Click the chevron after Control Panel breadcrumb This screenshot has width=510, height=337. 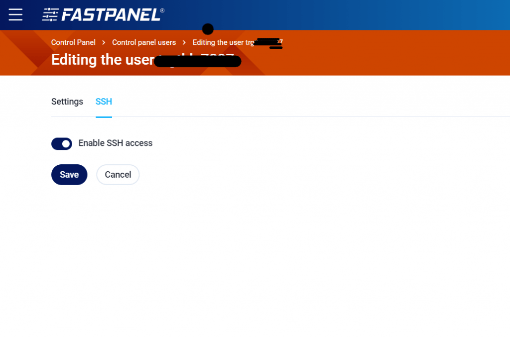pos(104,43)
